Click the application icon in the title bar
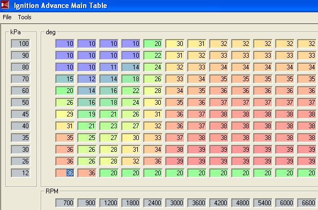The image size is (318, 210). pos(5,5)
